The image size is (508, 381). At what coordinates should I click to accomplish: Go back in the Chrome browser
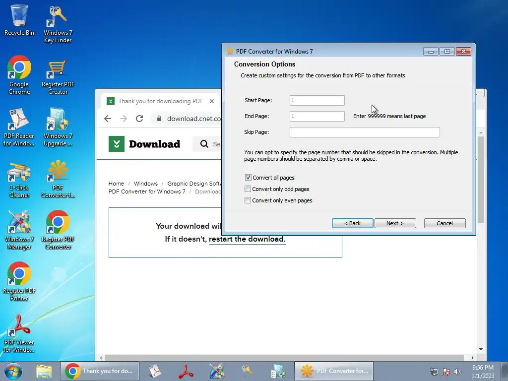108,119
